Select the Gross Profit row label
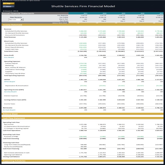Viewport: 165px width, 165px height. coord(9,55)
